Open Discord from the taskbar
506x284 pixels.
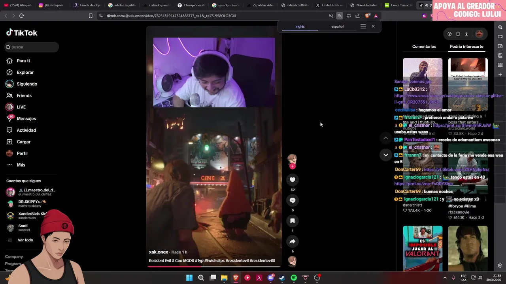click(x=271, y=278)
